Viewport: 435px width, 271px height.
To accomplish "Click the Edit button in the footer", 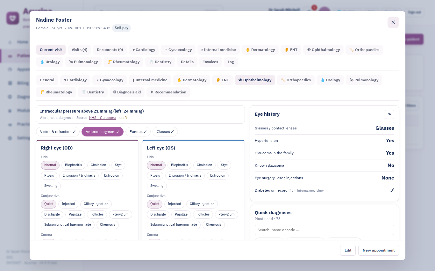I will [348, 250].
